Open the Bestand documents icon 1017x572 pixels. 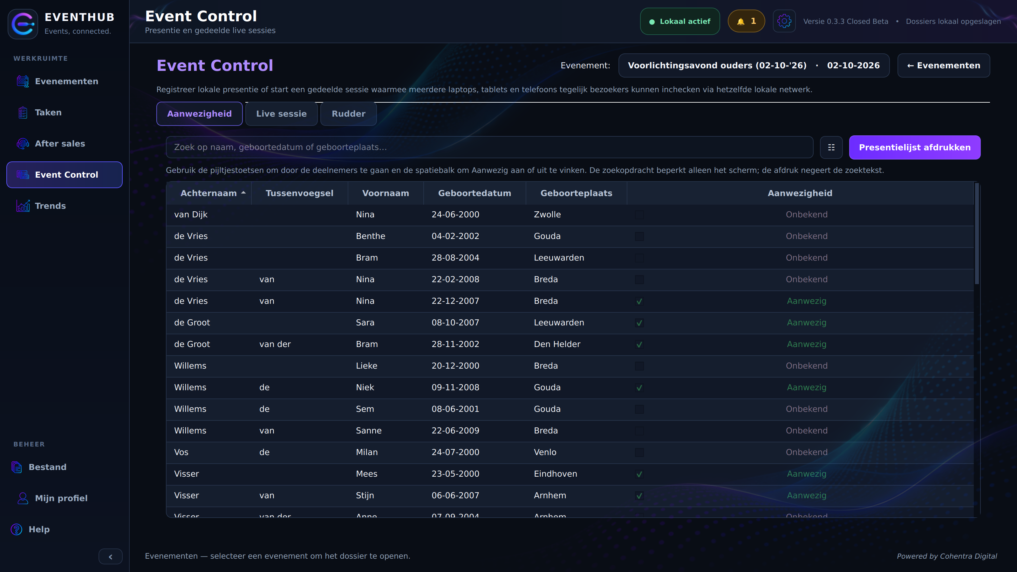coord(17,467)
